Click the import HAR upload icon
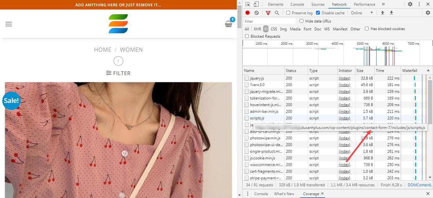Image resolution: width=433 pixels, height=198 pixels. pos(383,13)
